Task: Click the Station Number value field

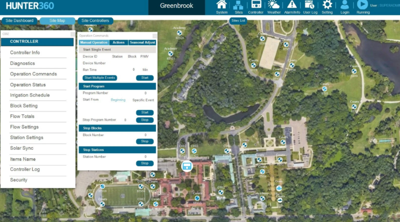Action: click(145, 157)
